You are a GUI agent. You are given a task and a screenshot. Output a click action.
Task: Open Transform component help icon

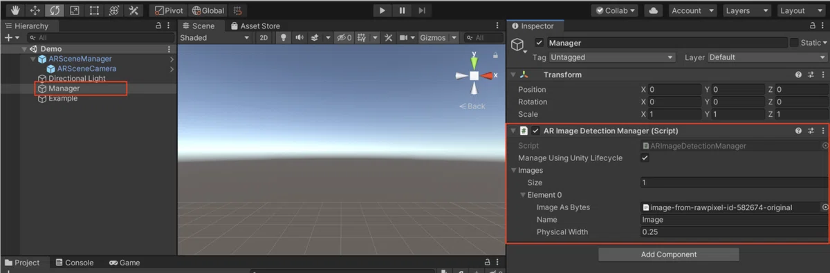(x=798, y=75)
